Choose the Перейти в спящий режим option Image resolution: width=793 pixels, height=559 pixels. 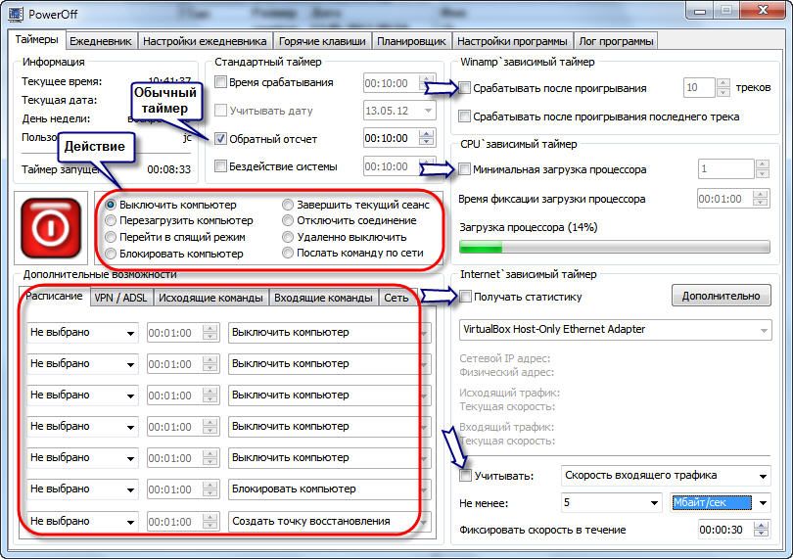coord(111,237)
